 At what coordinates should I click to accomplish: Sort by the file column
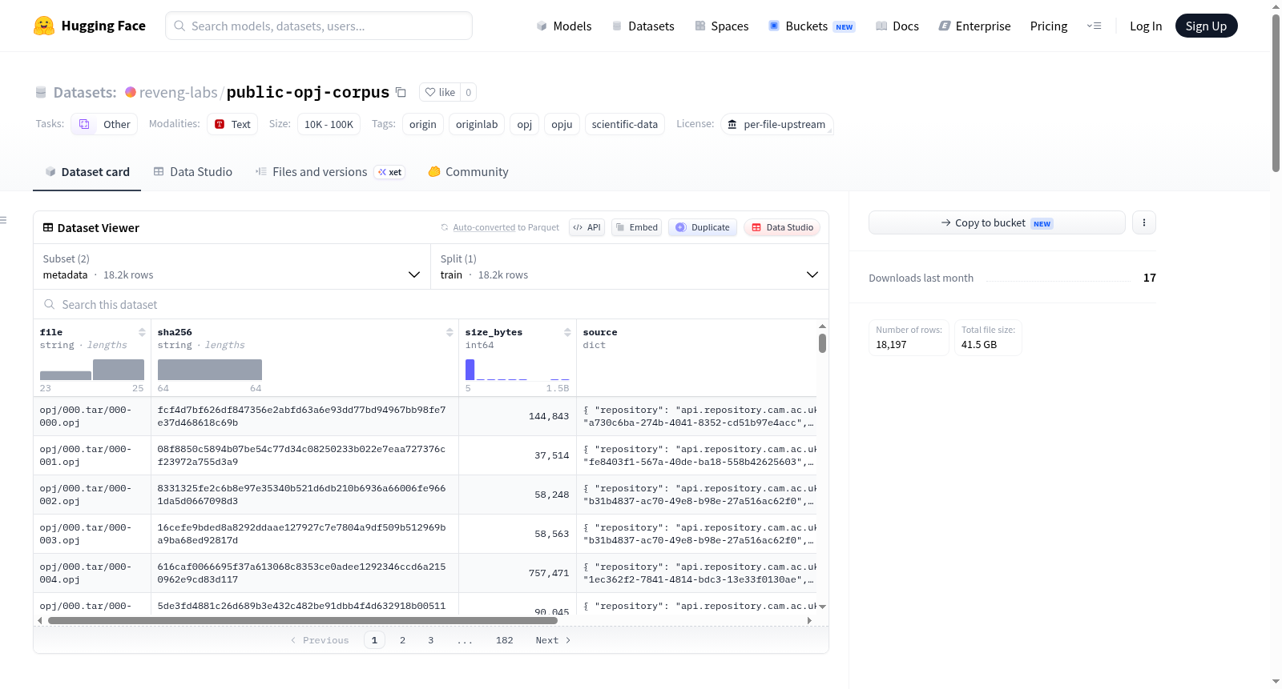142,332
